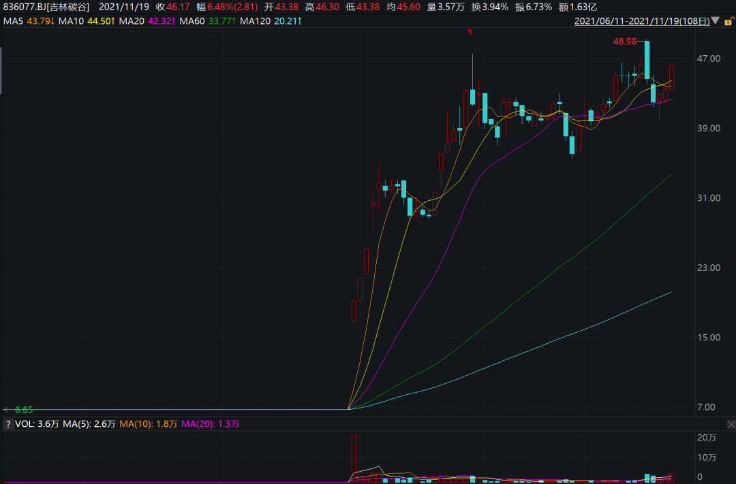Click the closing price 收46.17
The width and height of the screenshot is (736, 484).
[173, 7]
